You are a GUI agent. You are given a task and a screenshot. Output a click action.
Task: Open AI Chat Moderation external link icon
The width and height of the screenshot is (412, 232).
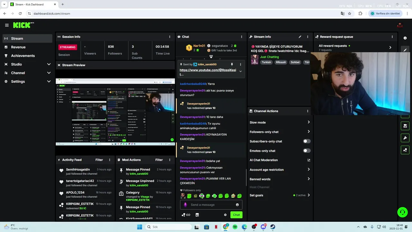[x=309, y=160]
